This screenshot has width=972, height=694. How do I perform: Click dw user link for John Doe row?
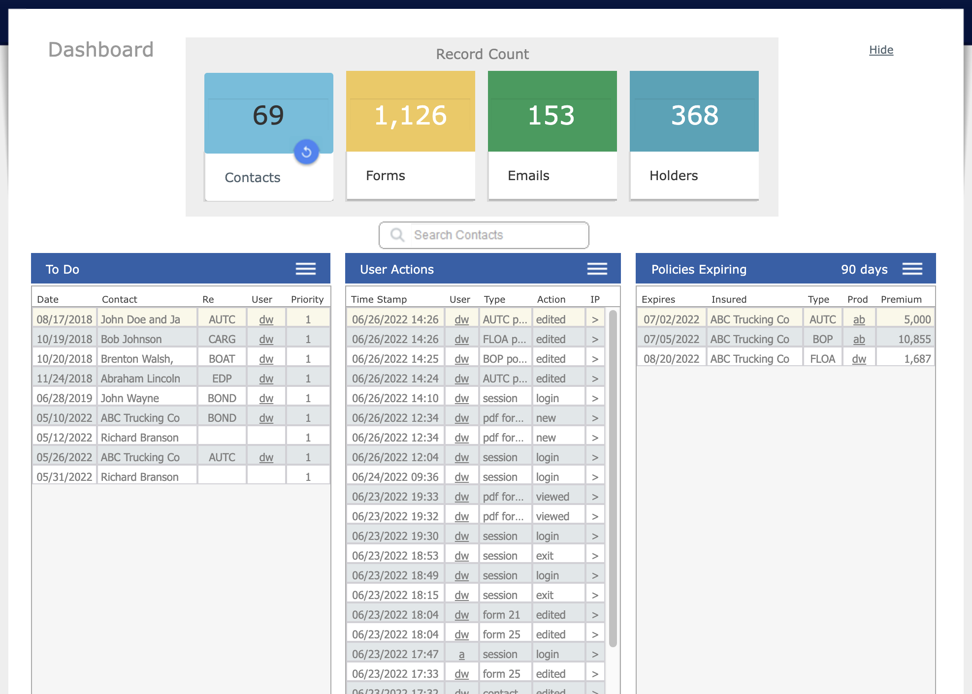click(266, 319)
